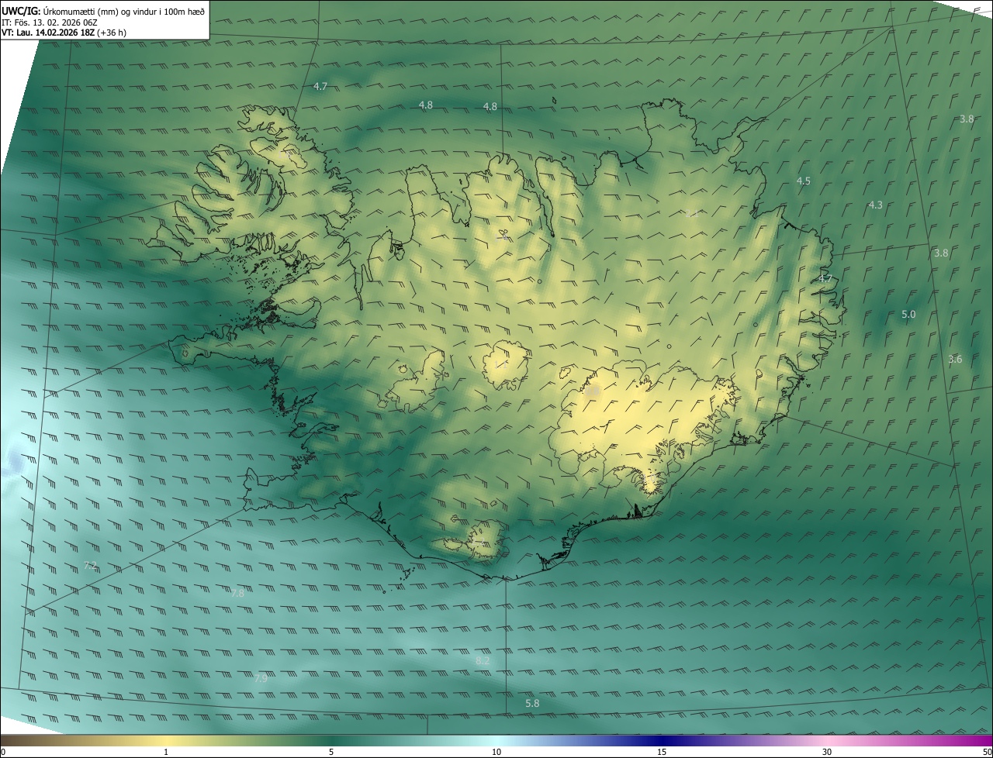Click the '7.8' value label over the sea
The width and height of the screenshot is (993, 758).
(x=237, y=593)
